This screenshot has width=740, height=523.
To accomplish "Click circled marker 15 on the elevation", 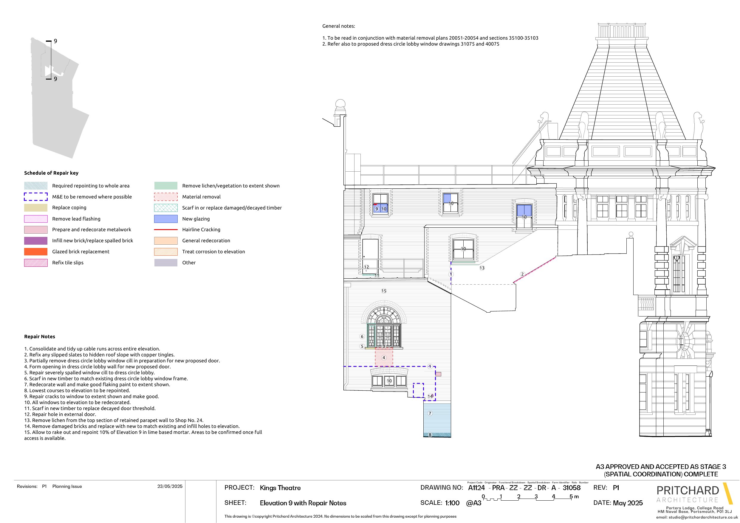I will click(384, 291).
